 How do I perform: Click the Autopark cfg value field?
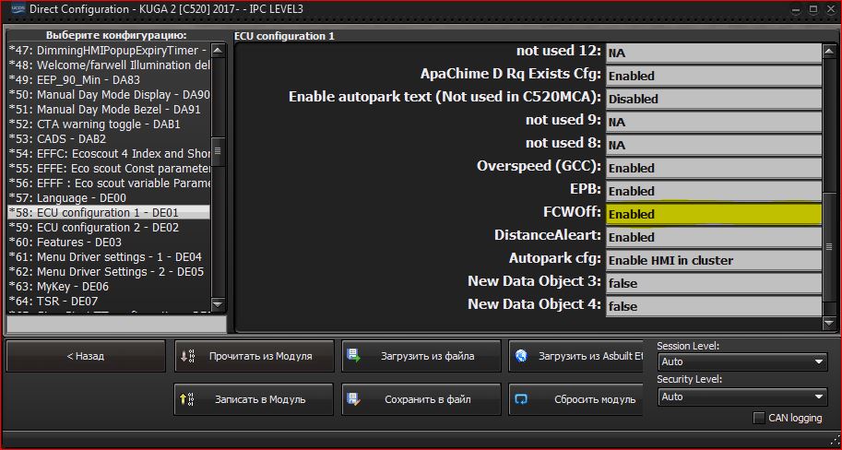pos(712,260)
